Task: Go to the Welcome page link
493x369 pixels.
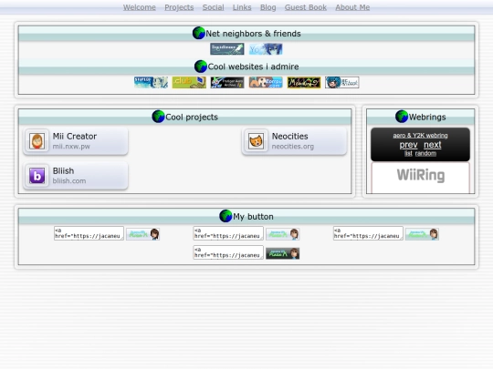Action: (x=140, y=7)
